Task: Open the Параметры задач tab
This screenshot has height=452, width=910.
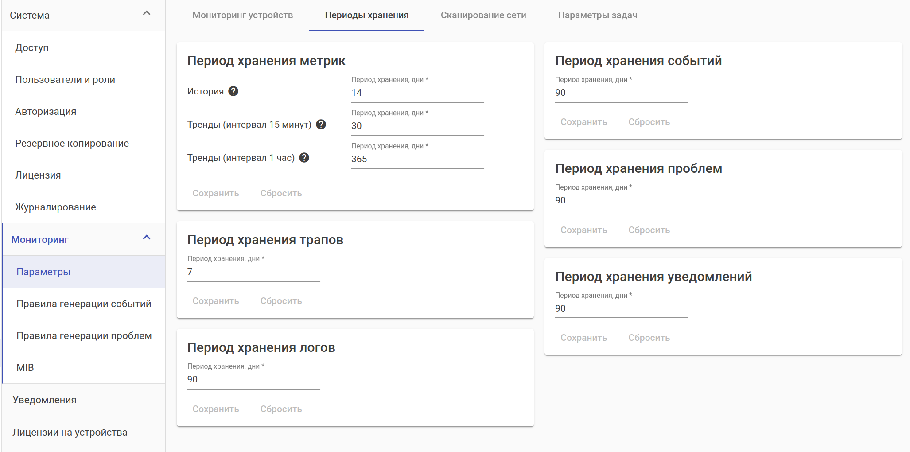Action: (598, 15)
